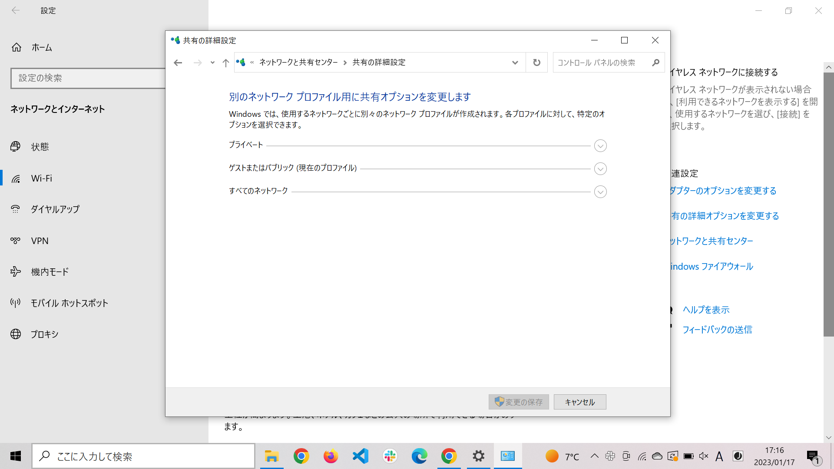Click the back arrow in 共有の詳細設定 window
This screenshot has width=834, height=469.
tap(178, 62)
